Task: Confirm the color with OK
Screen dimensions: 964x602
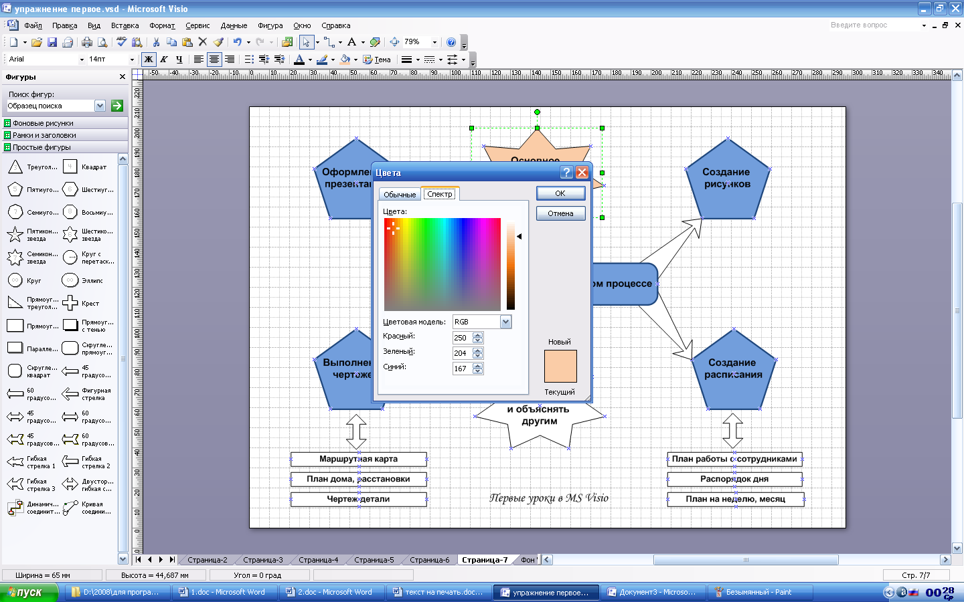Action: tap(560, 193)
